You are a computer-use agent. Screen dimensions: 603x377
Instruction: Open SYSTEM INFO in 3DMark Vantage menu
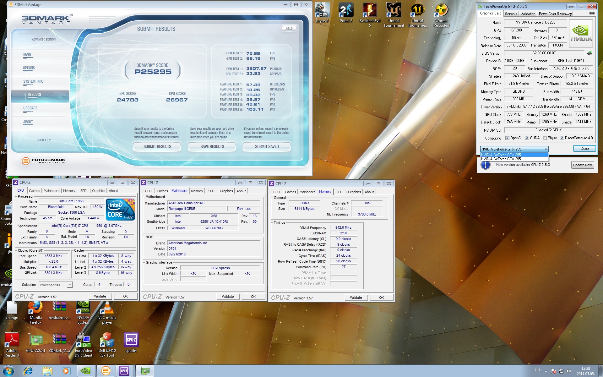coord(33,81)
